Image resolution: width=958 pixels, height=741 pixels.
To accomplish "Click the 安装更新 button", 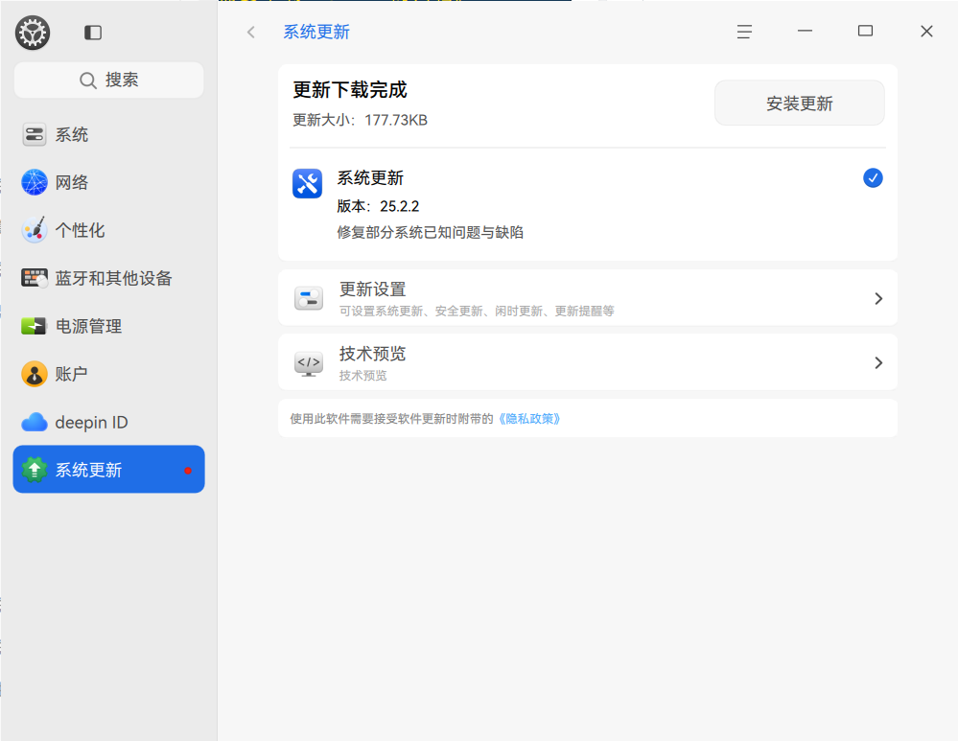I will tap(799, 104).
